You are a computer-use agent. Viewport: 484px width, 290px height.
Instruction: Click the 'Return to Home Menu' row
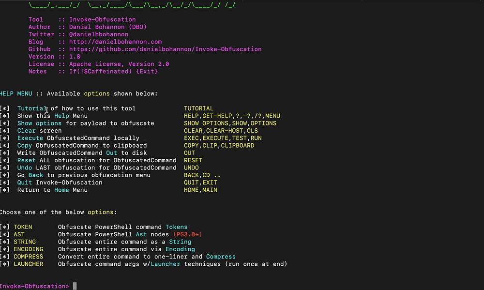[52, 190]
